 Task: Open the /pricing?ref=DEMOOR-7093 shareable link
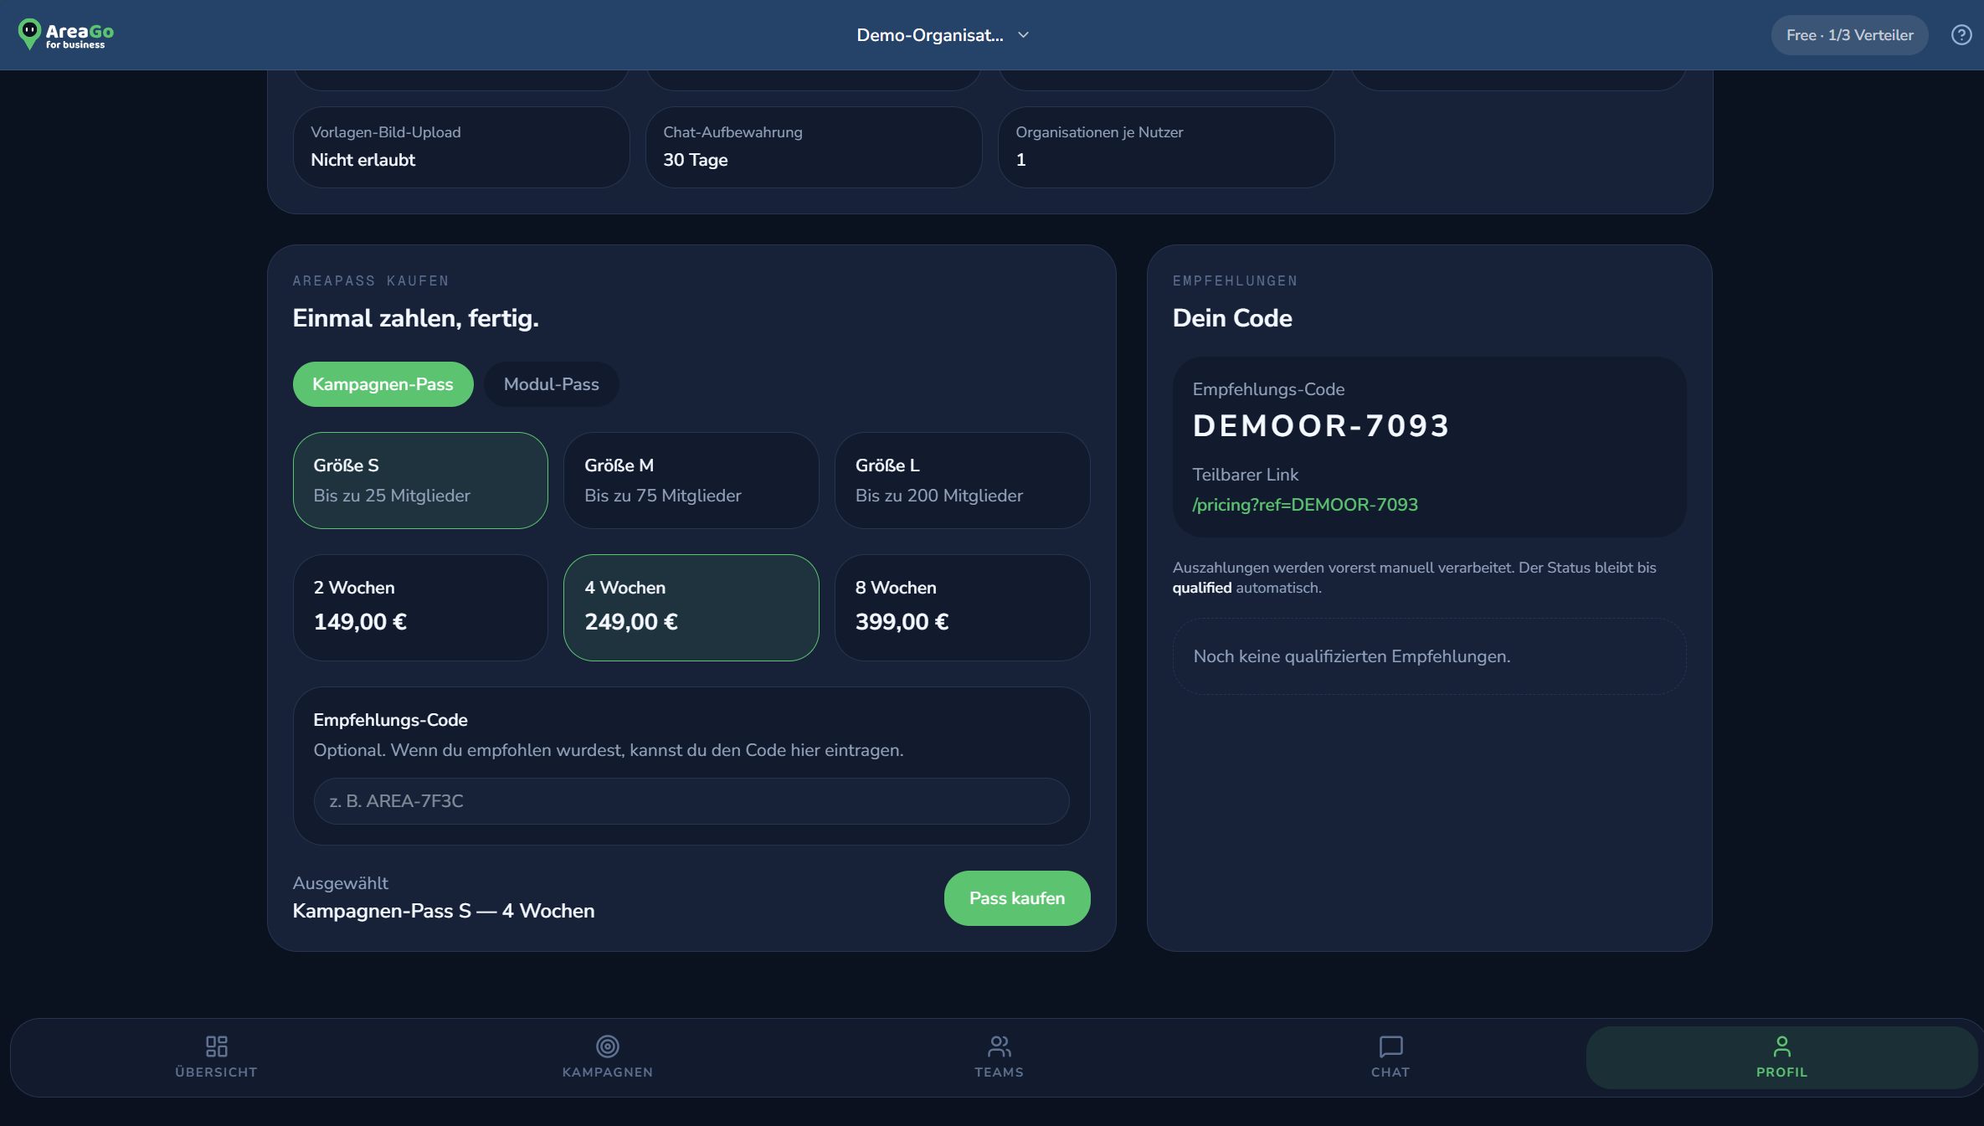click(x=1305, y=505)
